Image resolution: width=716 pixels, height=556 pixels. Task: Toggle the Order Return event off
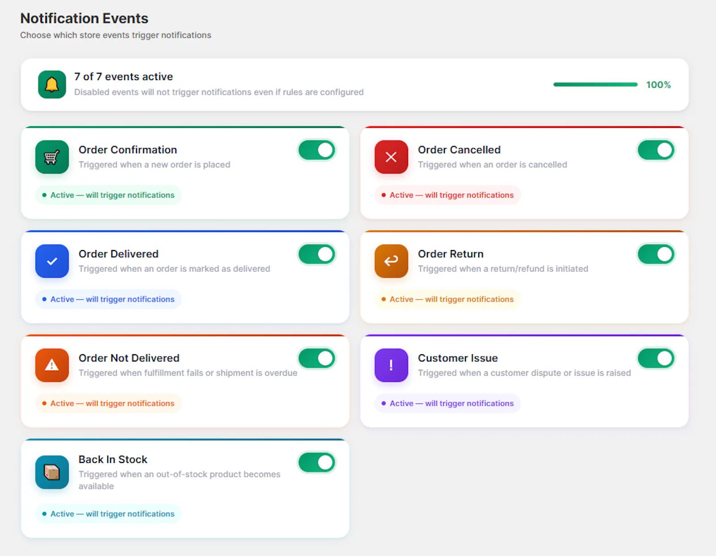pos(656,255)
